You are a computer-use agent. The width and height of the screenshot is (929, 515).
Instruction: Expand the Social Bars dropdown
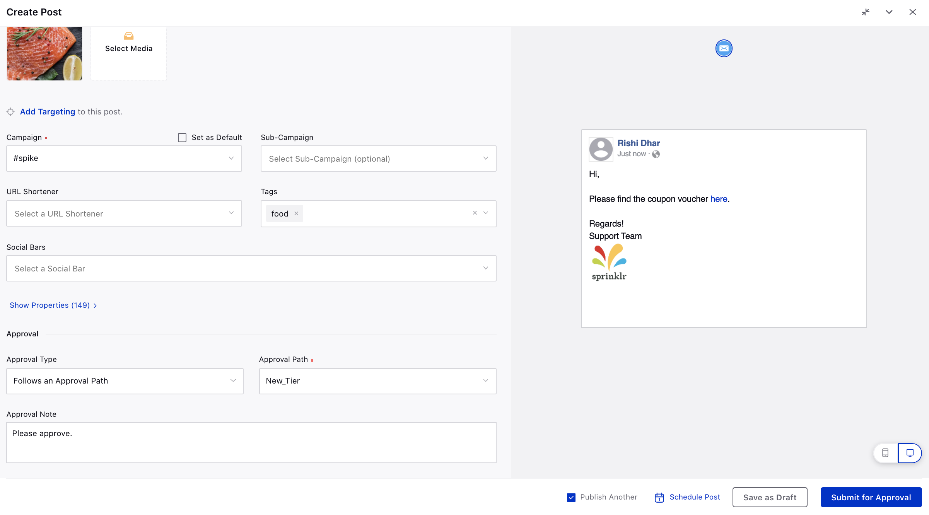pos(485,267)
